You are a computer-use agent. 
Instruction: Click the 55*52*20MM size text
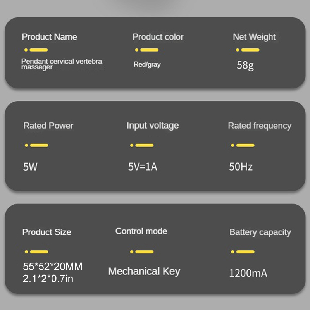(52, 267)
